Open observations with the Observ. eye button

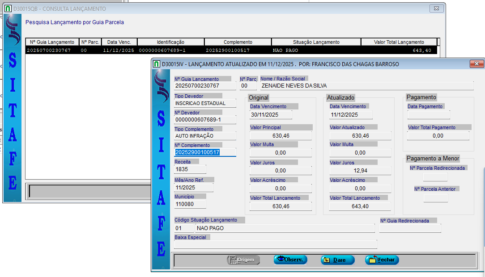[290, 260]
